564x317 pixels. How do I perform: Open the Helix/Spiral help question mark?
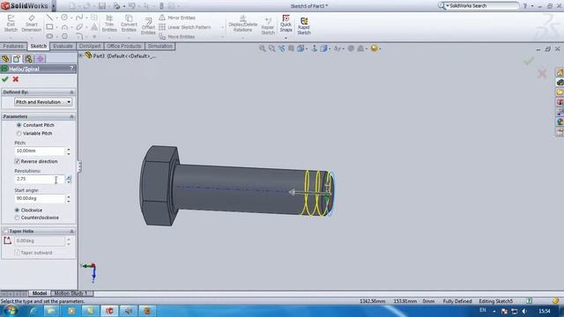click(x=72, y=69)
